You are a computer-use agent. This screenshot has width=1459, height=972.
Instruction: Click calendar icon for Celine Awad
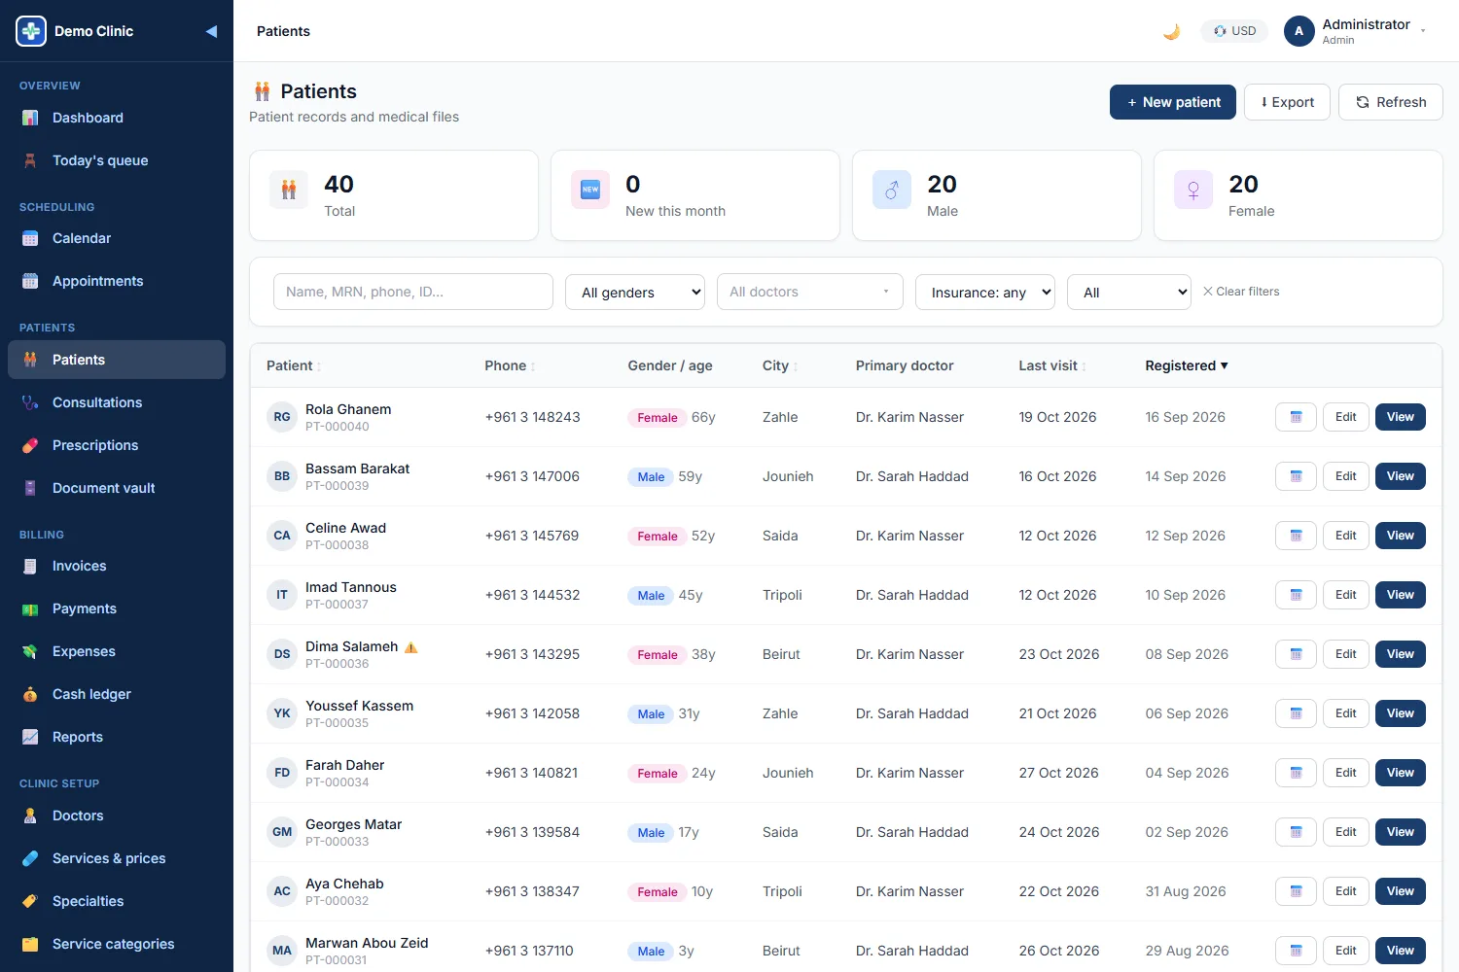pos(1296,536)
